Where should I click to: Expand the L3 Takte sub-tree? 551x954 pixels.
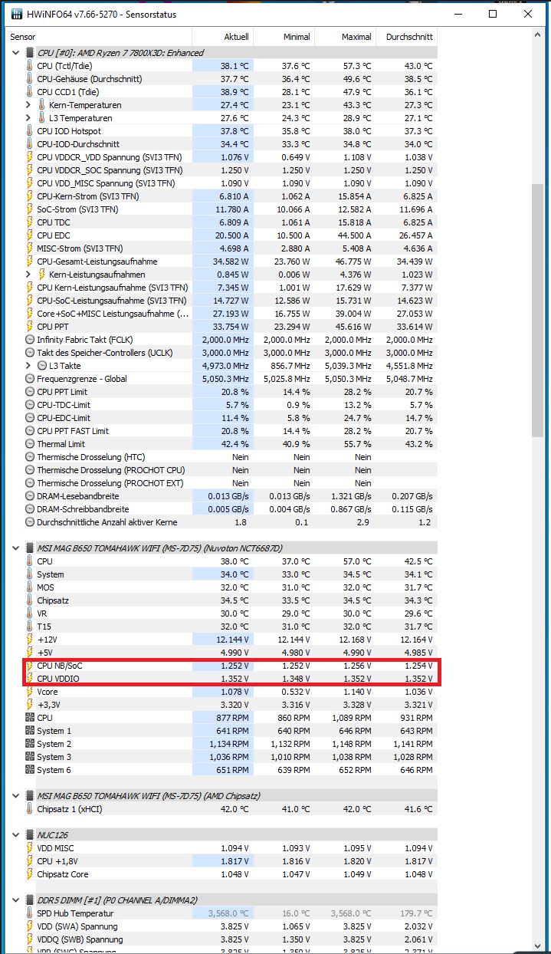(x=29, y=366)
